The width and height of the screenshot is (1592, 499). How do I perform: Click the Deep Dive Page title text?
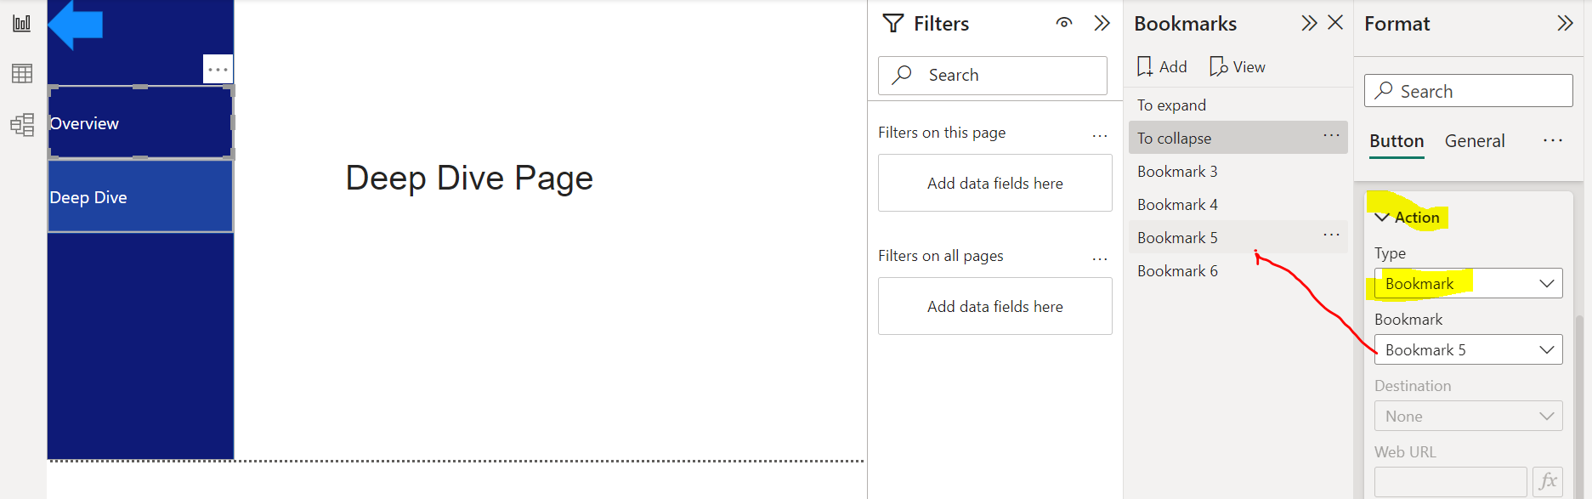[x=469, y=179]
